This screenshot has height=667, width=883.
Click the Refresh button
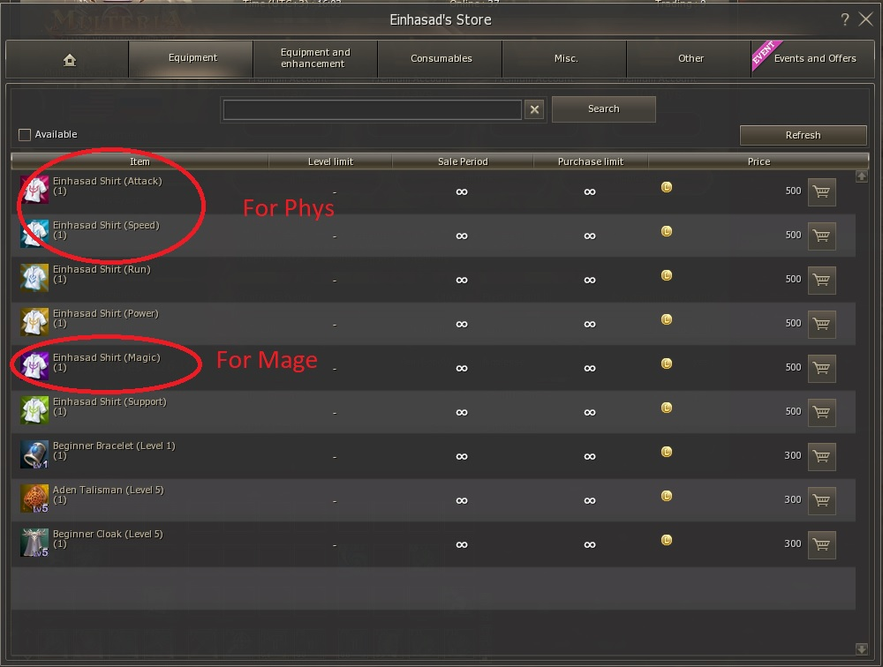(x=803, y=135)
